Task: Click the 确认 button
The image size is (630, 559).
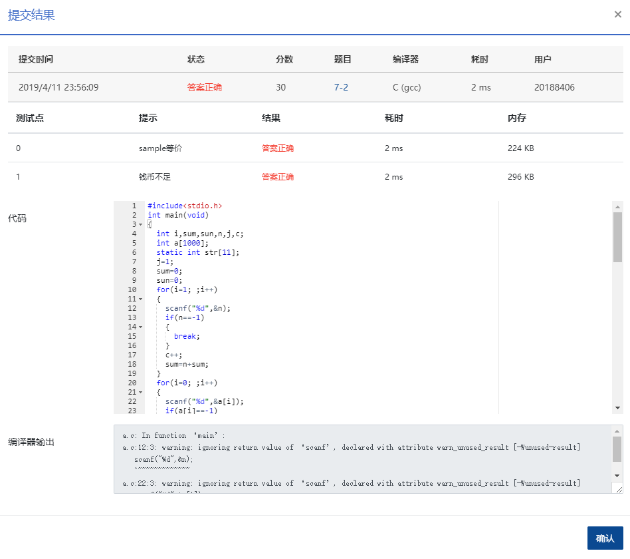Action: click(605, 538)
